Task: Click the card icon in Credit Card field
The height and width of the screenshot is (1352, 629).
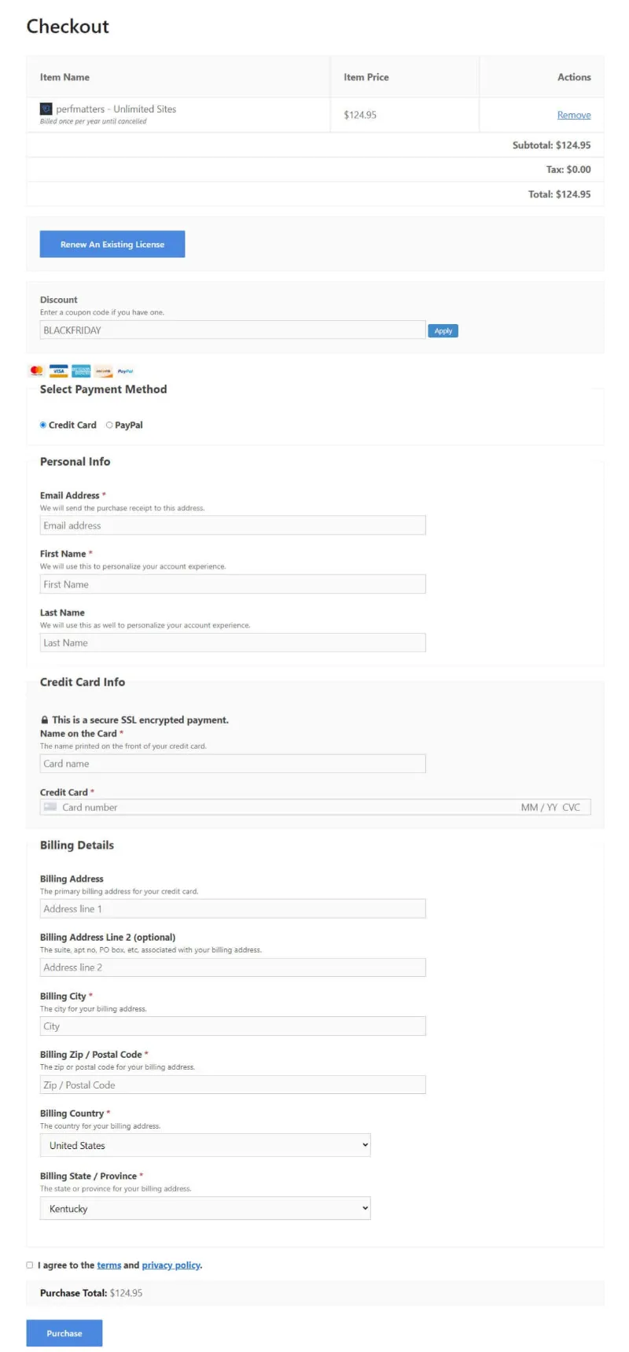Action: pyautogui.click(x=50, y=807)
